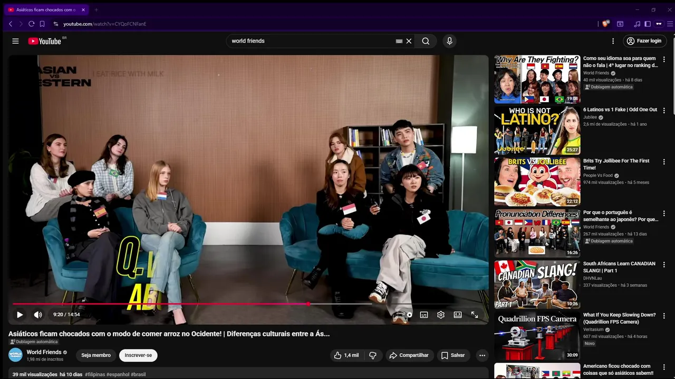Open World Friends channel avatar
675x379 pixels.
tap(15, 355)
